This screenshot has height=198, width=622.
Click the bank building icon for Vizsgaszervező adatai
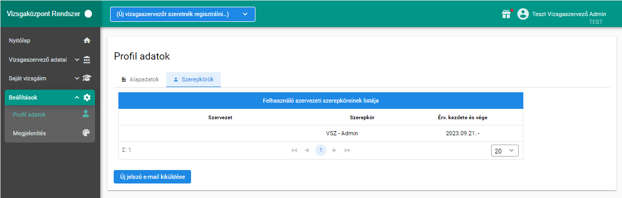pyautogui.click(x=87, y=60)
